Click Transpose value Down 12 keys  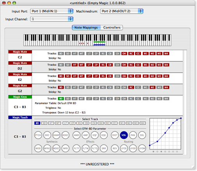(x=72, y=113)
